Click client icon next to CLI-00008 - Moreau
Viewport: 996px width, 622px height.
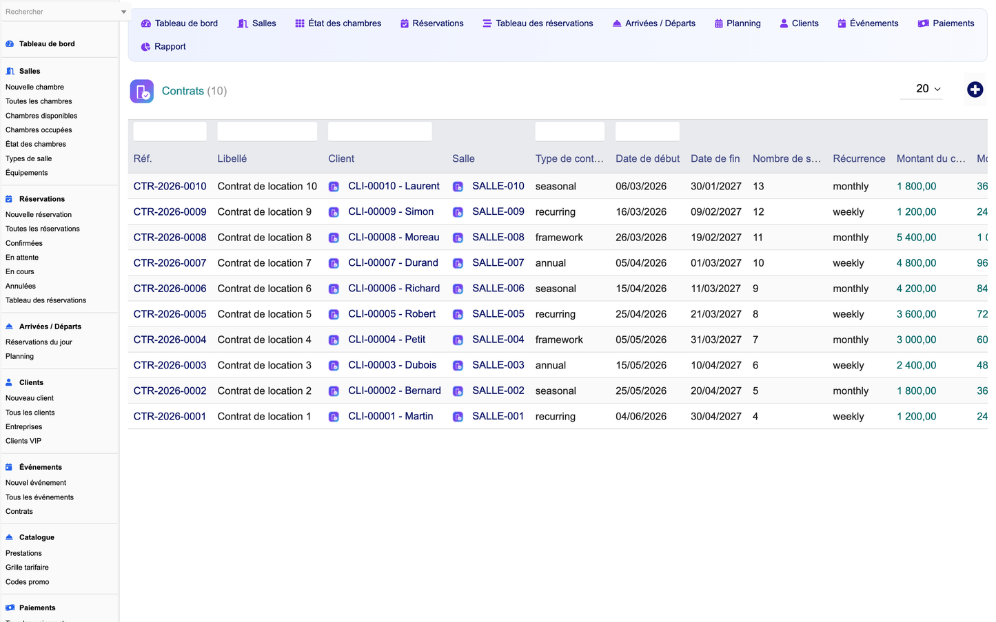[x=334, y=238]
